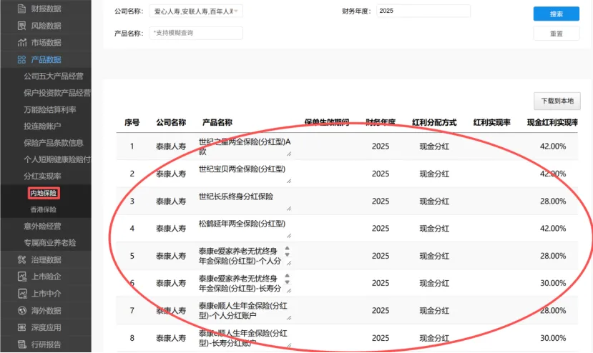Click product cell 世纪宝贝两全保险(分红型)

[x=245, y=174]
